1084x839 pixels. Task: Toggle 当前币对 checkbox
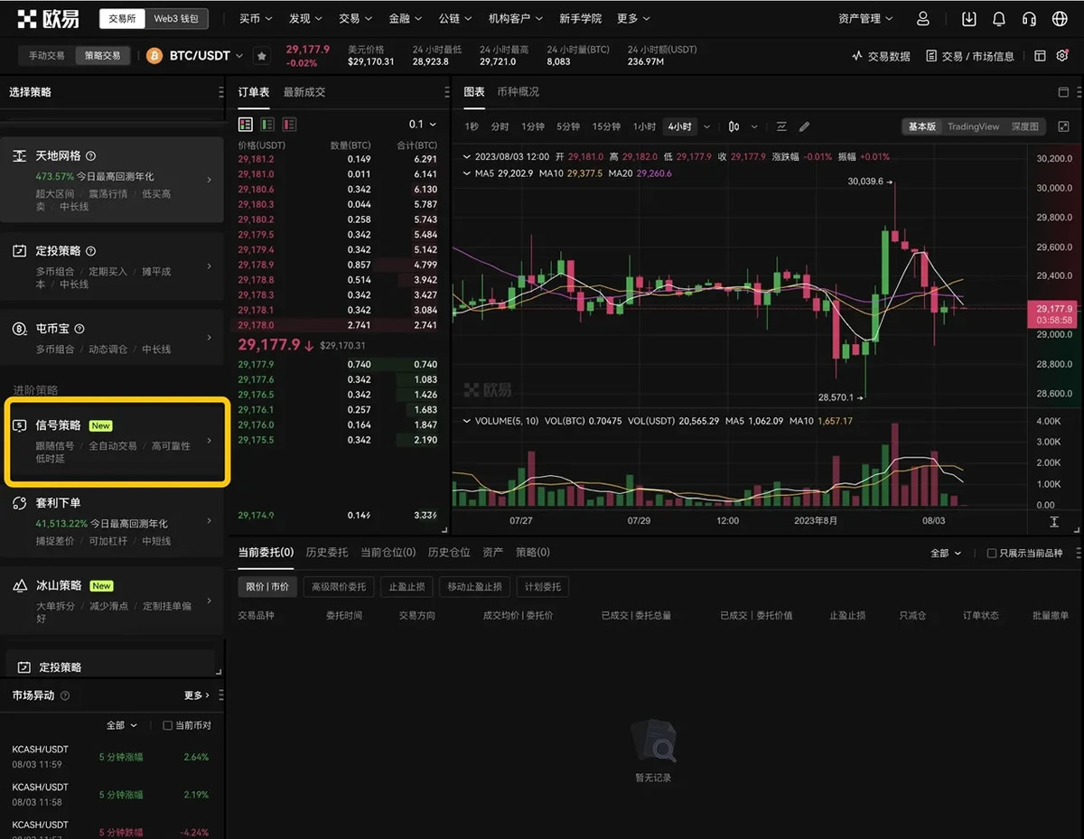[x=167, y=725]
